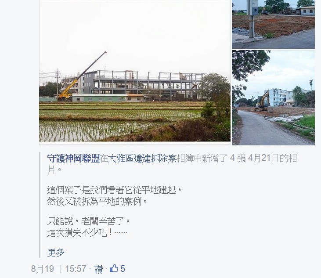The height and width of the screenshot is (278, 321).
Task: Click the excavator in the lower-right photo
Action: [262, 101]
